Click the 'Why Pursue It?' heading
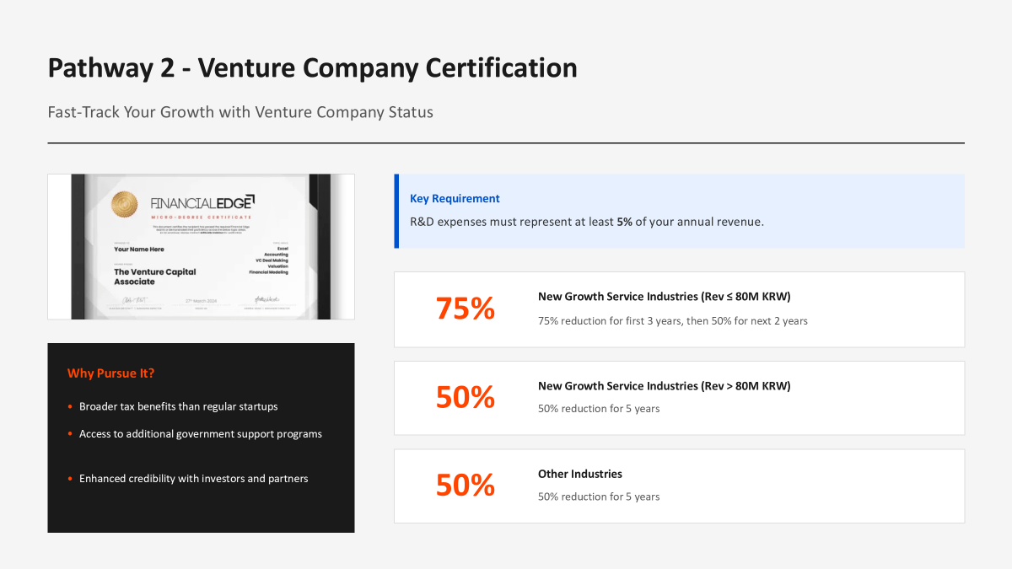Image resolution: width=1012 pixels, height=569 pixels. (x=110, y=373)
